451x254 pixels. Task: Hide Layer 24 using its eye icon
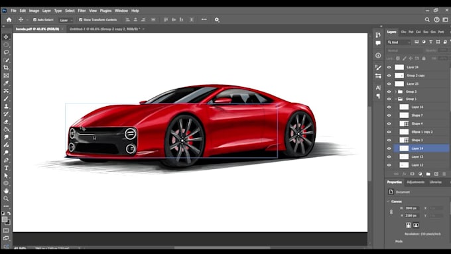pos(389,67)
